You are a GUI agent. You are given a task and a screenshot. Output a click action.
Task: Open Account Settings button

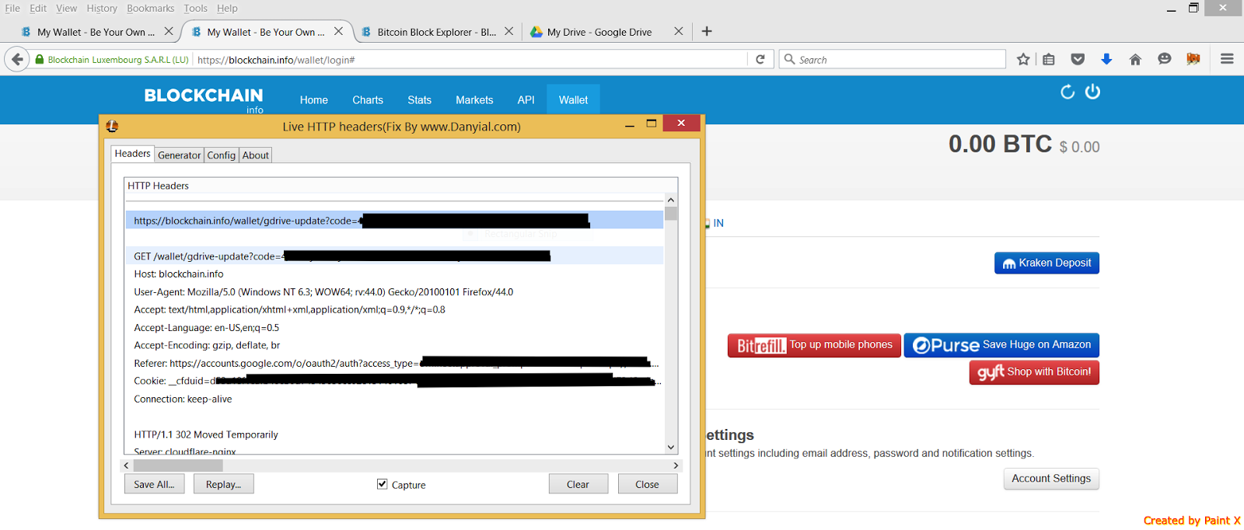point(1051,479)
